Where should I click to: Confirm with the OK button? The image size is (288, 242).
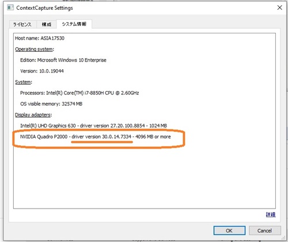point(229,230)
